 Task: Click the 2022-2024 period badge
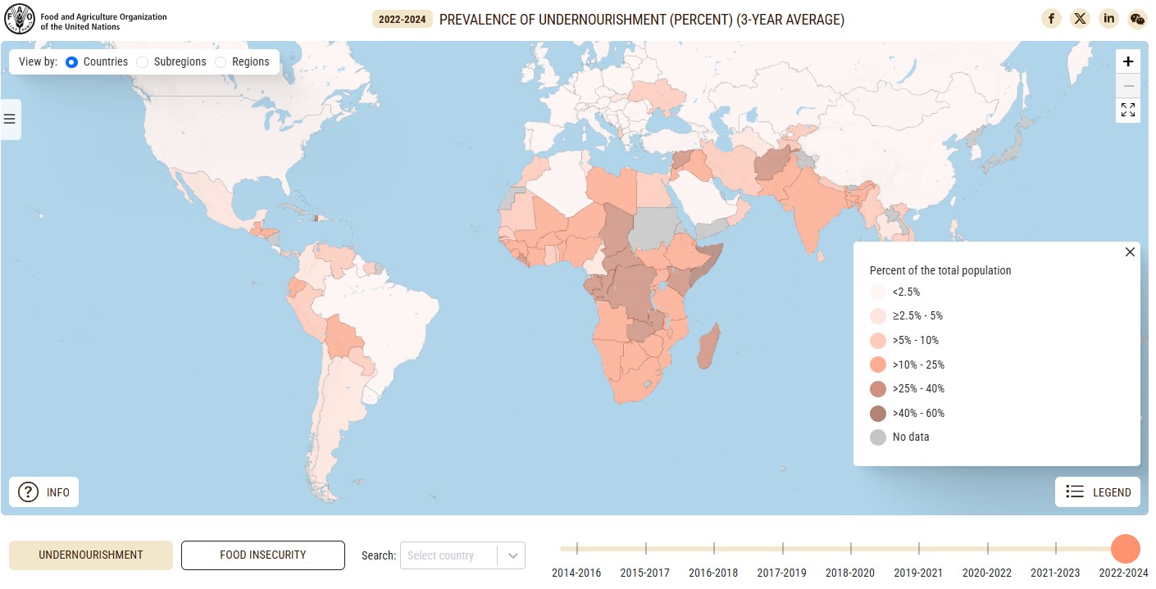(x=403, y=18)
